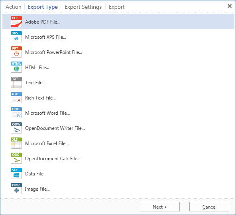Select the ODW OpenDocument Writer icon
236x215 pixels.
(x=16, y=128)
